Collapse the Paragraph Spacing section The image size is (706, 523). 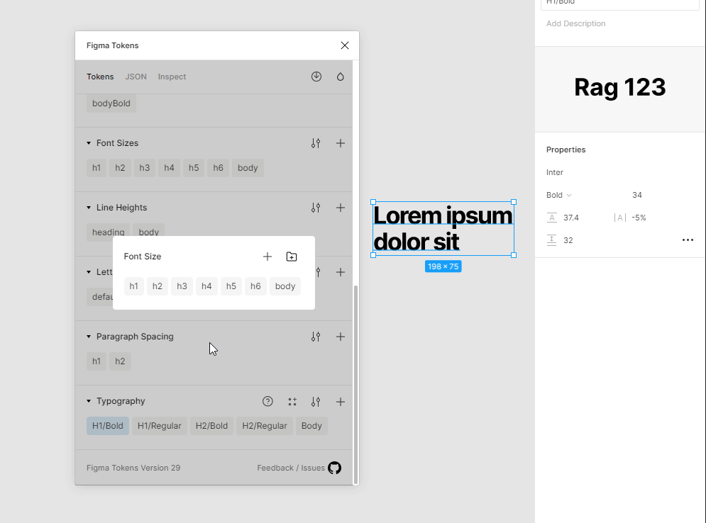[89, 337]
